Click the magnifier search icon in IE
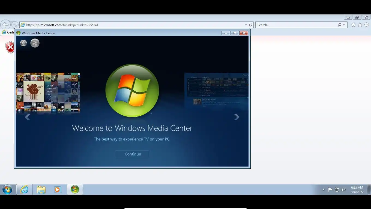Screen dimensions: 371x209 click(339, 25)
